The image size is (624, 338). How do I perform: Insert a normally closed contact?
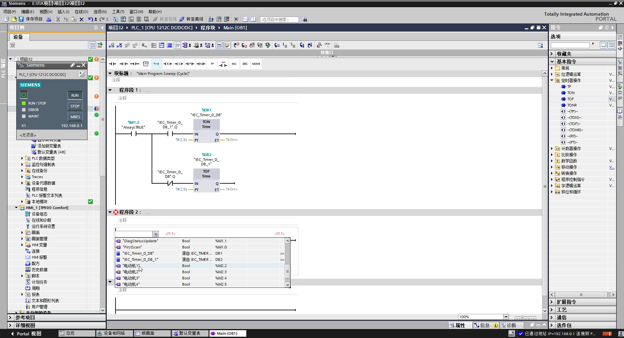pyautogui.click(x=124, y=64)
